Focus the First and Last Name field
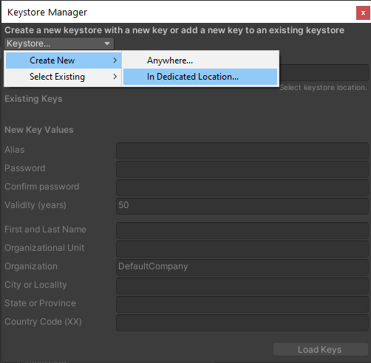The width and height of the screenshot is (371, 363). [x=242, y=230]
